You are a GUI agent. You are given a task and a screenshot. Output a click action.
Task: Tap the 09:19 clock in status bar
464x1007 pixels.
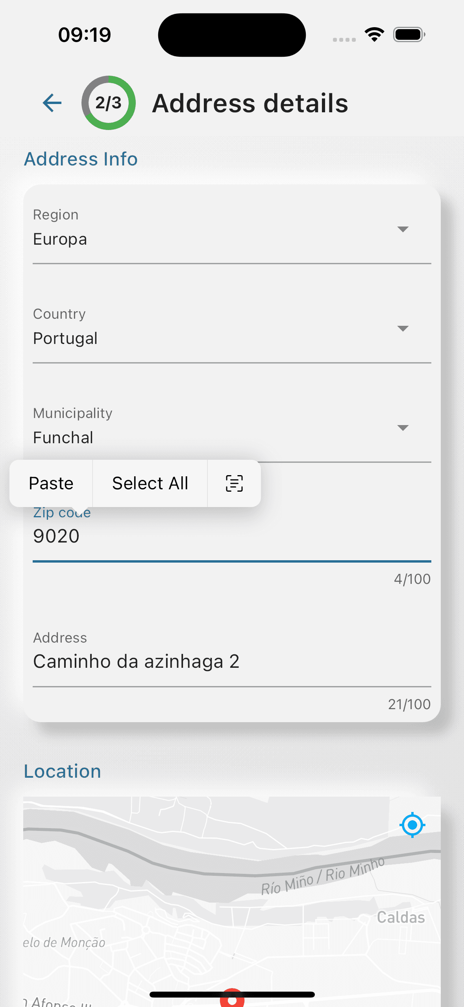(85, 35)
